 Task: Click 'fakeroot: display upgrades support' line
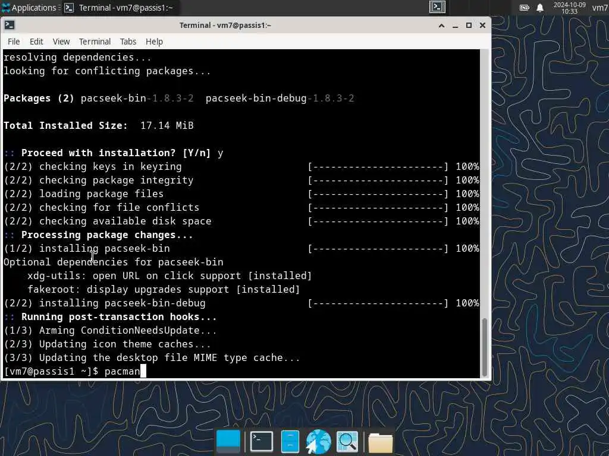tap(164, 289)
